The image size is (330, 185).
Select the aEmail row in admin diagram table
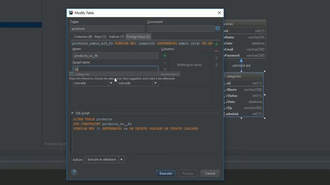pyautogui.click(x=245, y=49)
